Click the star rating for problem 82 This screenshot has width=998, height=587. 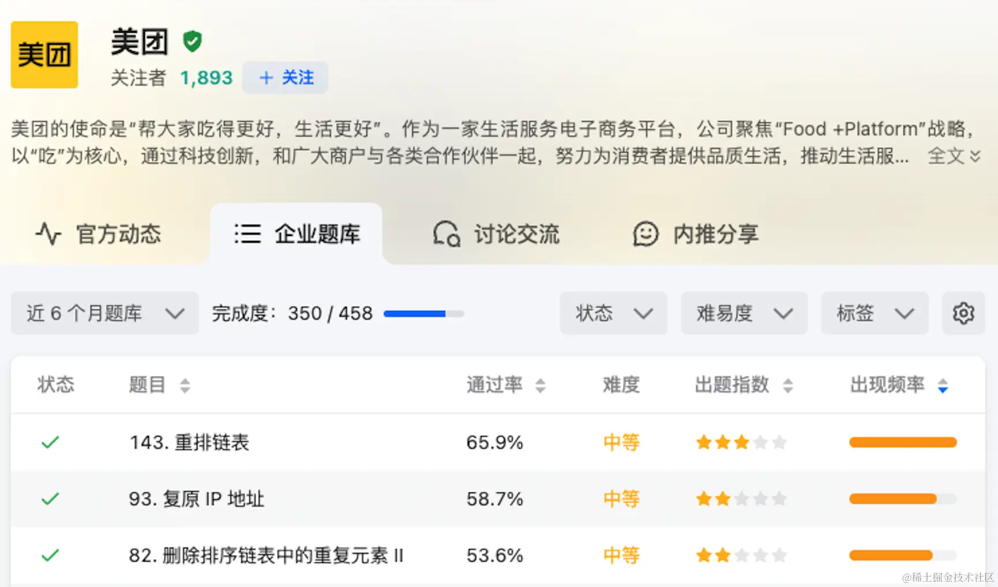pyautogui.click(x=741, y=555)
